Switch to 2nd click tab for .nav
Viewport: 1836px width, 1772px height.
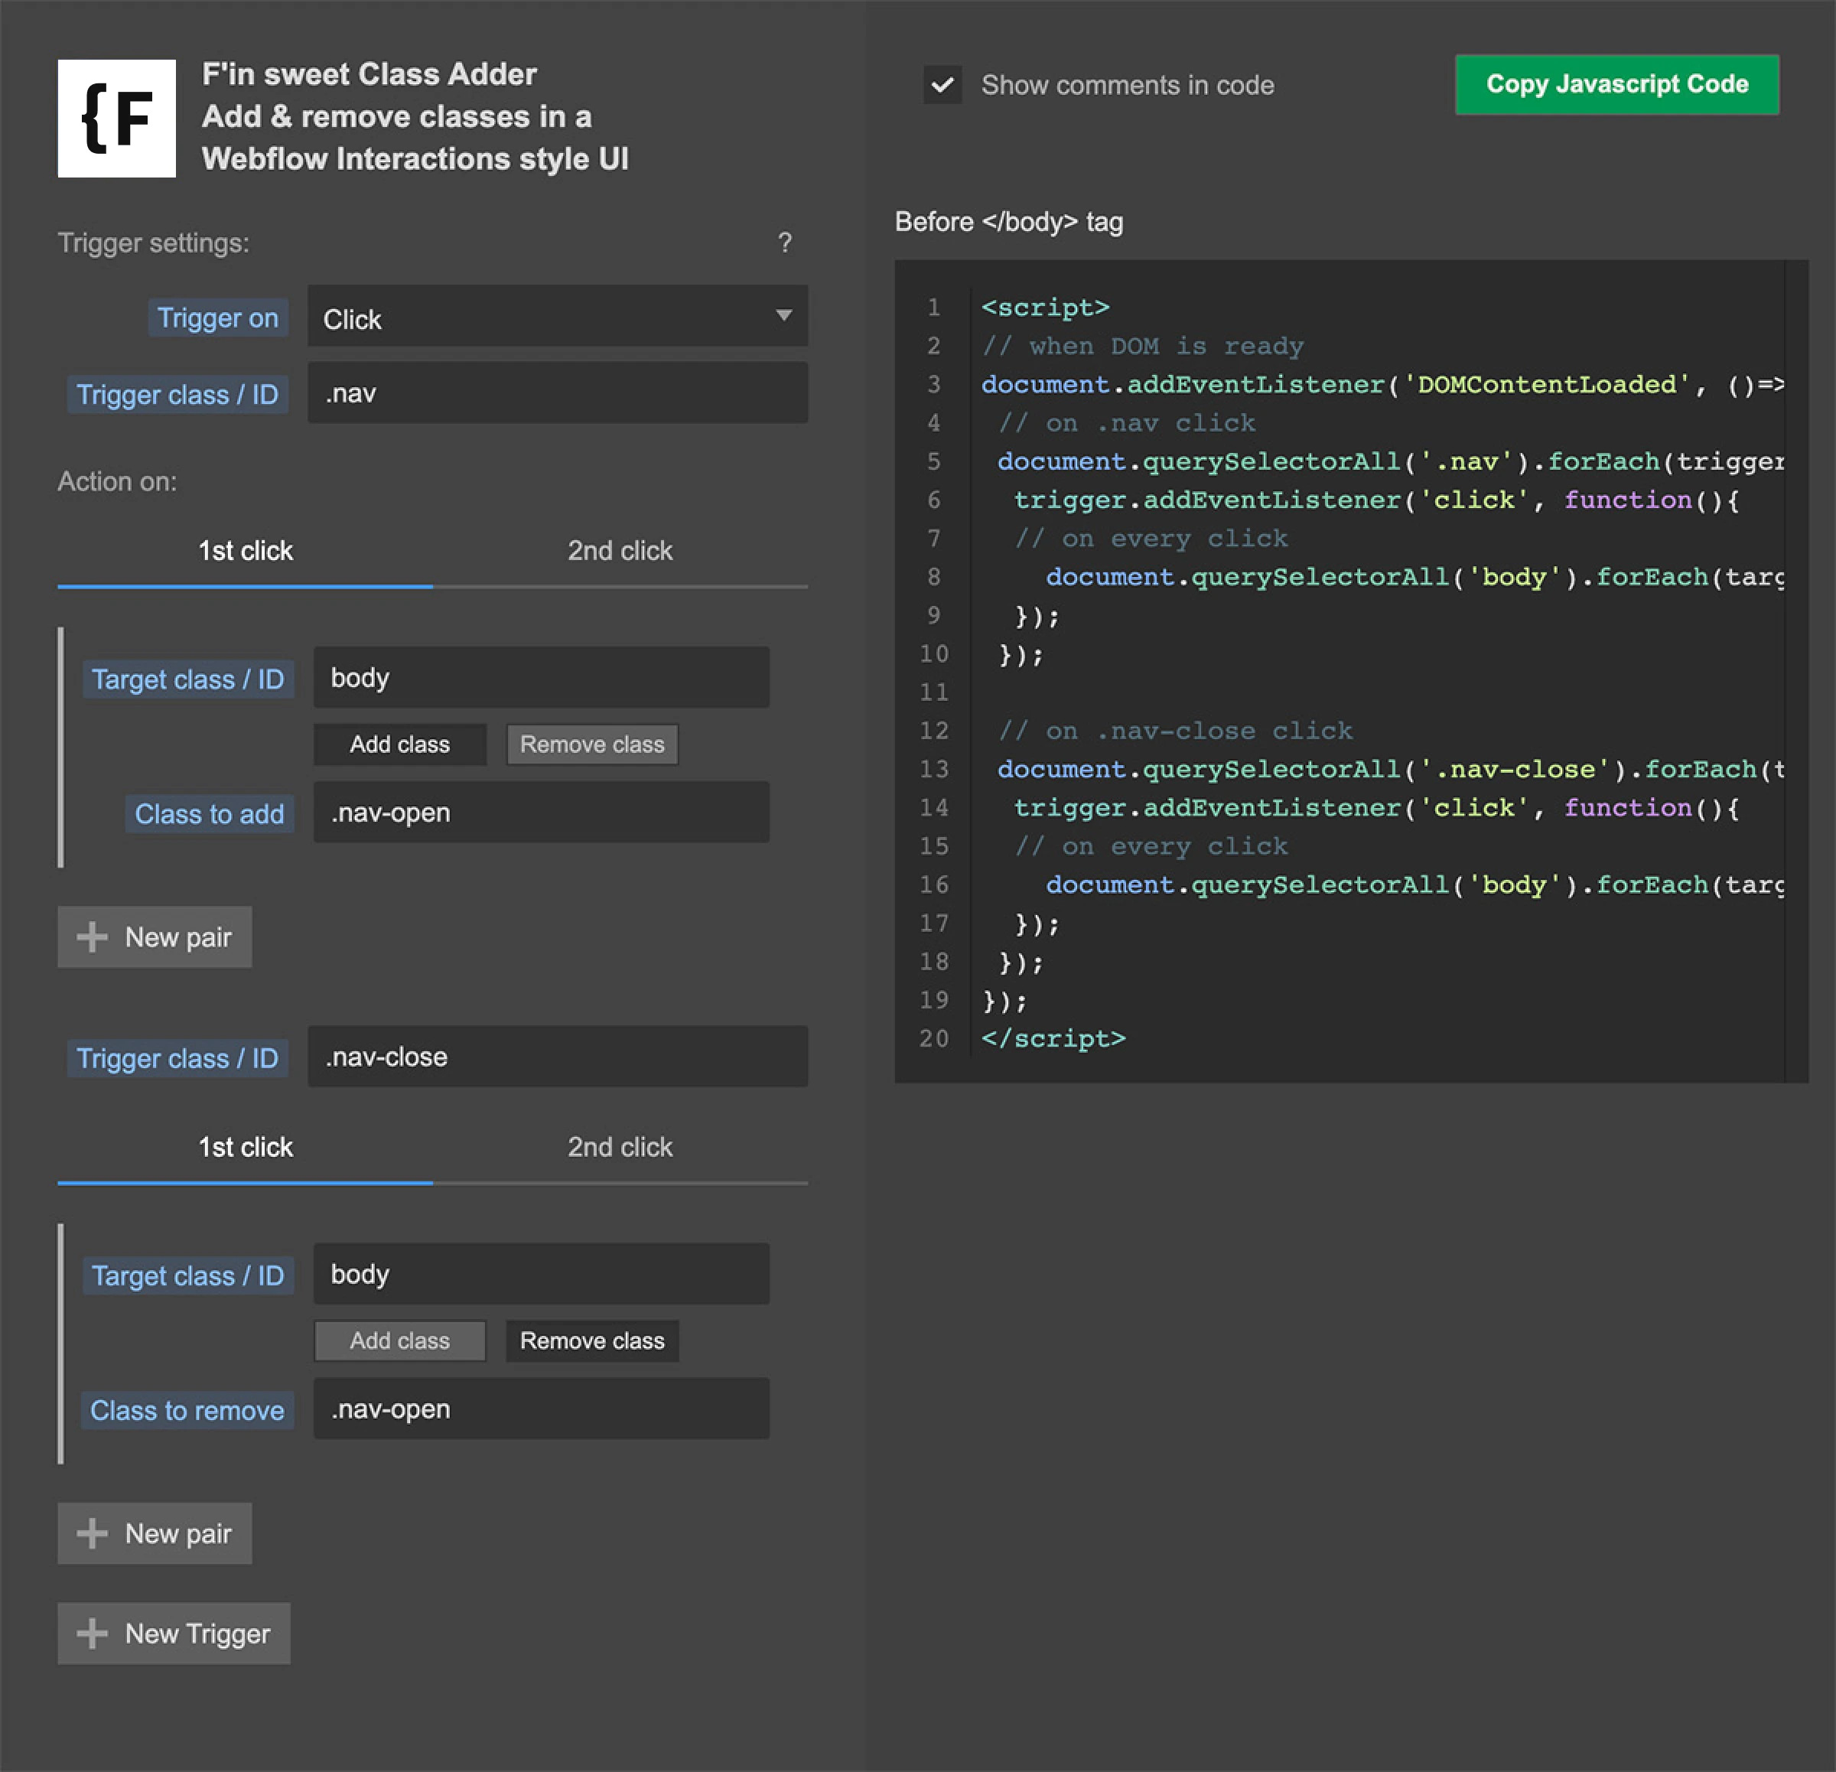click(619, 551)
